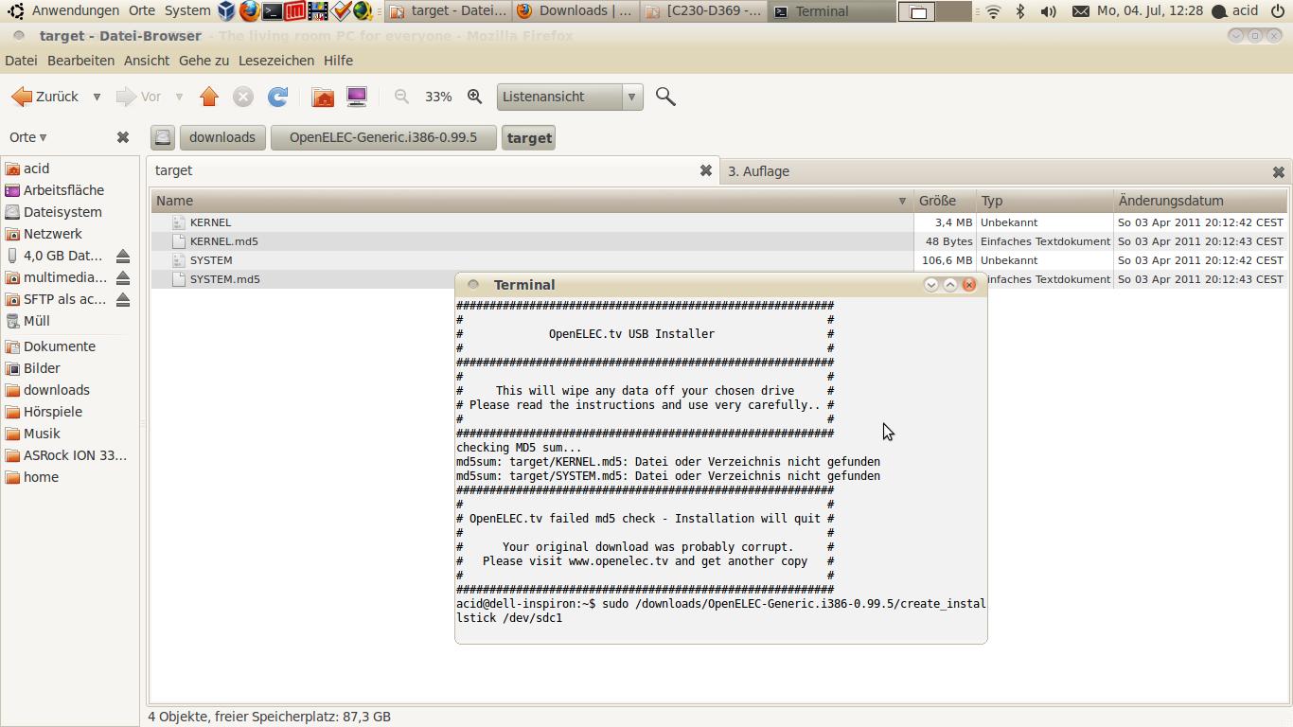This screenshot has height=727, width=1293.
Task: Open the Lesezeichen menu
Action: 276,60
